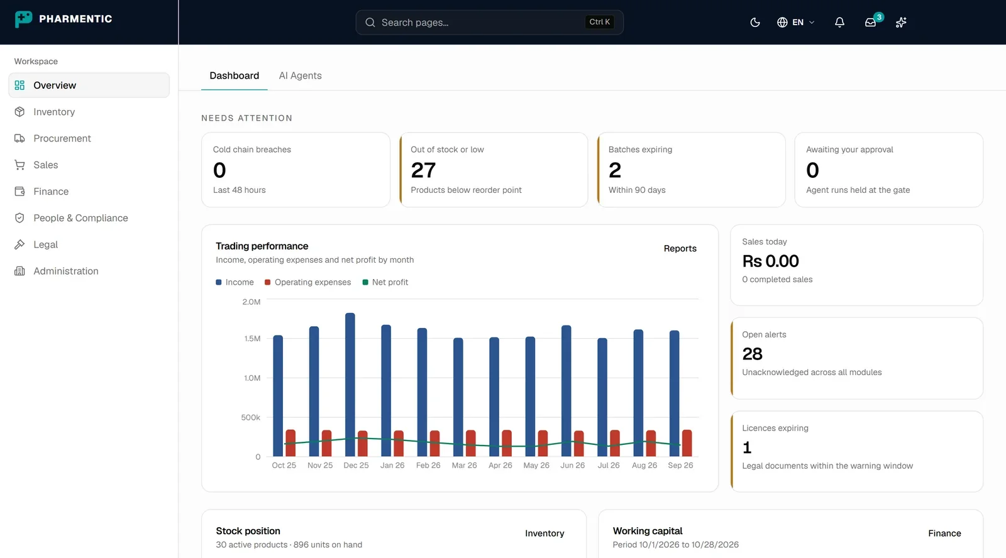Open People & Compliance section

click(89, 218)
